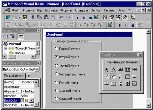153x110 pixels.
Task: Open the Toolbox hammer-and-wrench icon
Action: [125, 17]
